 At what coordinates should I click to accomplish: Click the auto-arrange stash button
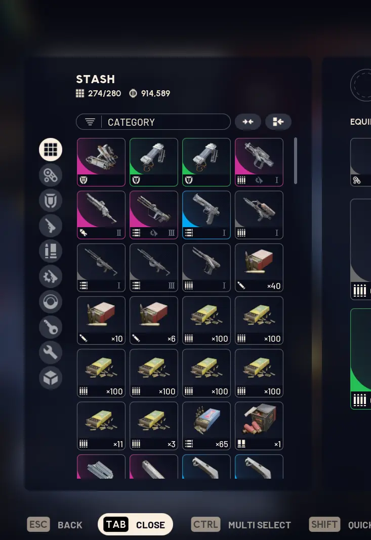coord(278,122)
